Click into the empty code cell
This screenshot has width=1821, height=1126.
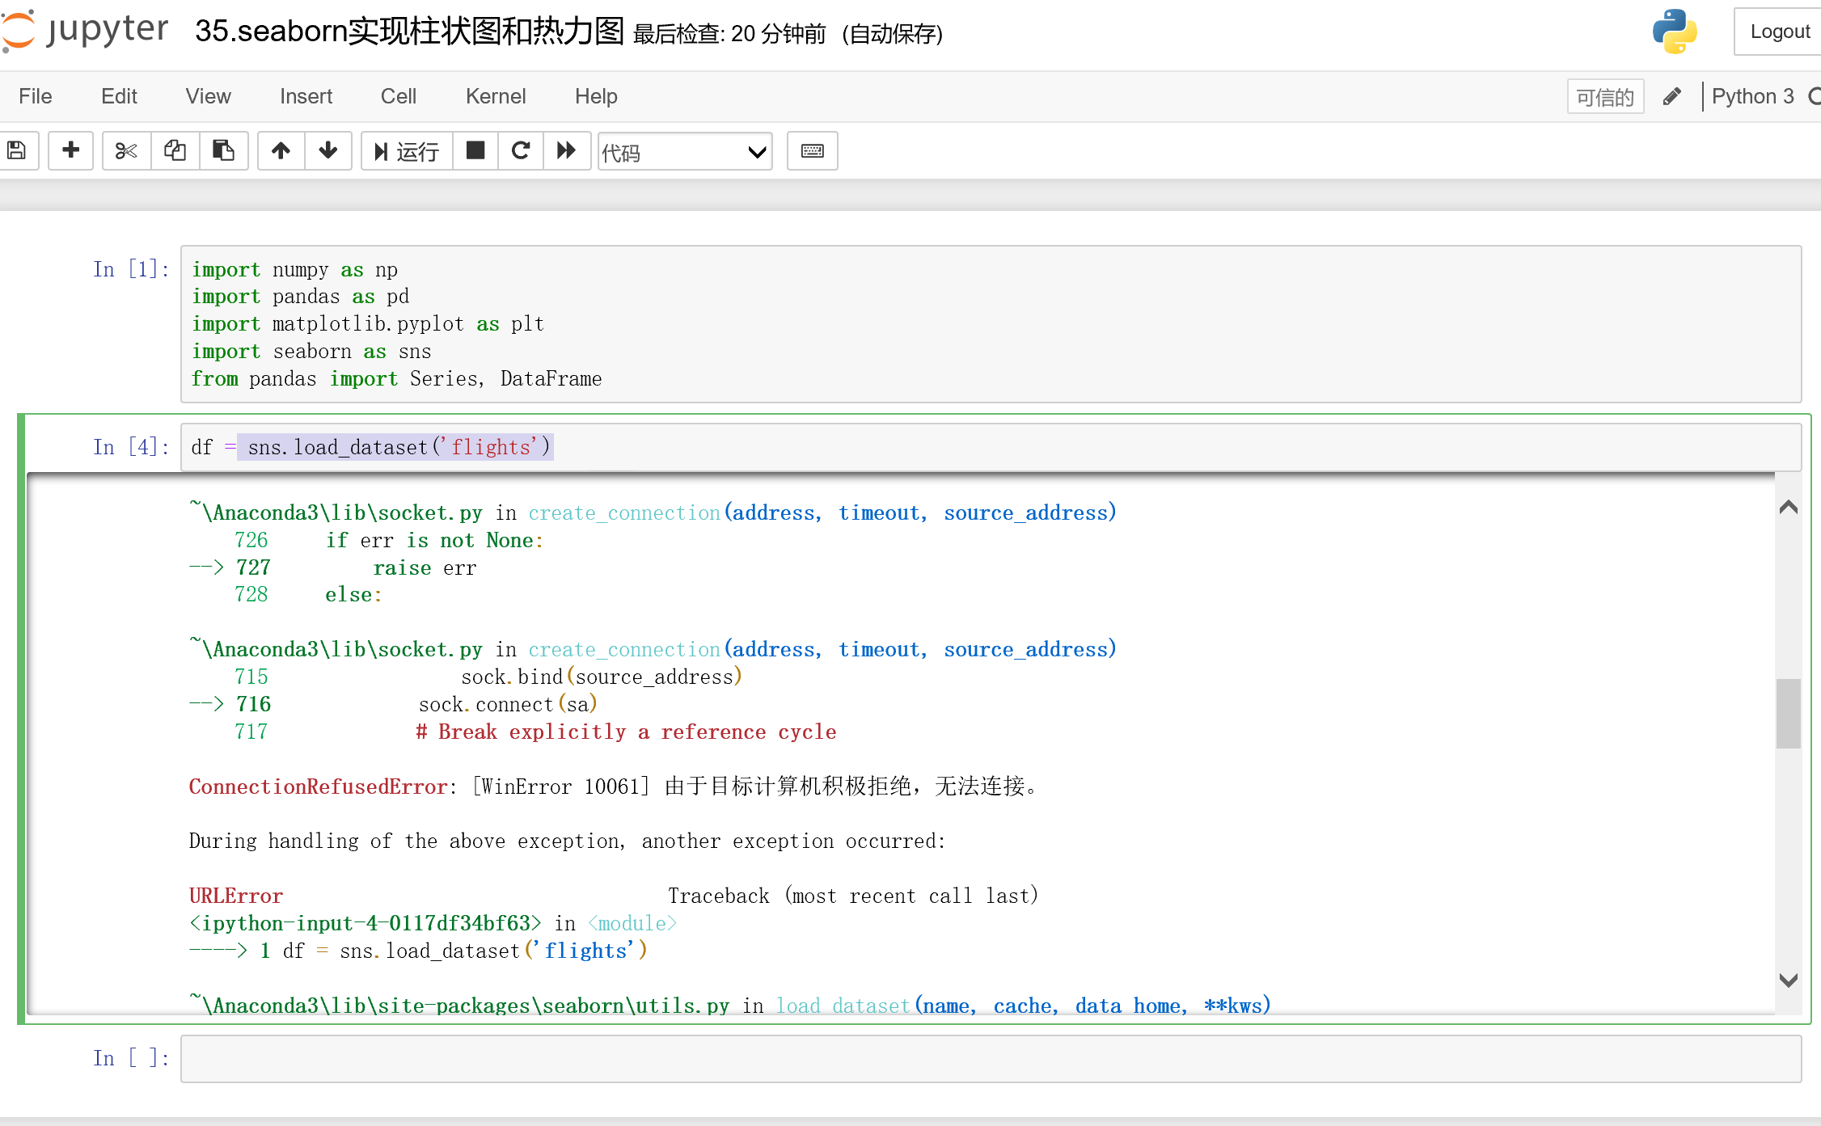pyautogui.click(x=991, y=1059)
